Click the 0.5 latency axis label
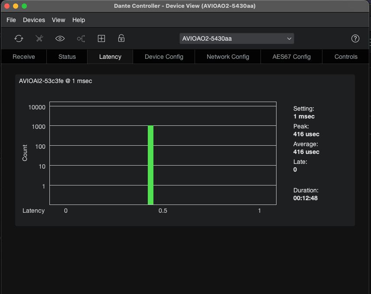Image resolution: width=371 pixels, height=294 pixels. click(x=163, y=211)
